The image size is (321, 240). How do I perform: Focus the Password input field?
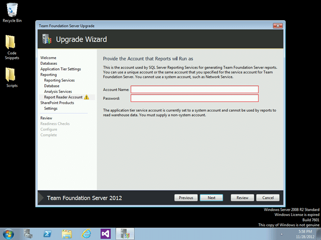(194, 98)
